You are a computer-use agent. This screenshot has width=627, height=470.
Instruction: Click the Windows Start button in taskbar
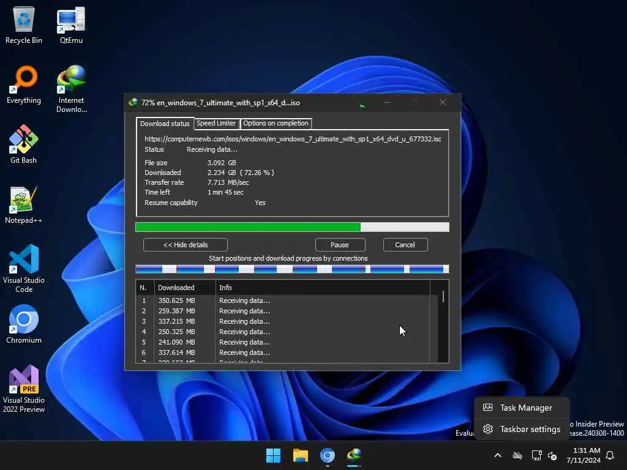tap(274, 455)
